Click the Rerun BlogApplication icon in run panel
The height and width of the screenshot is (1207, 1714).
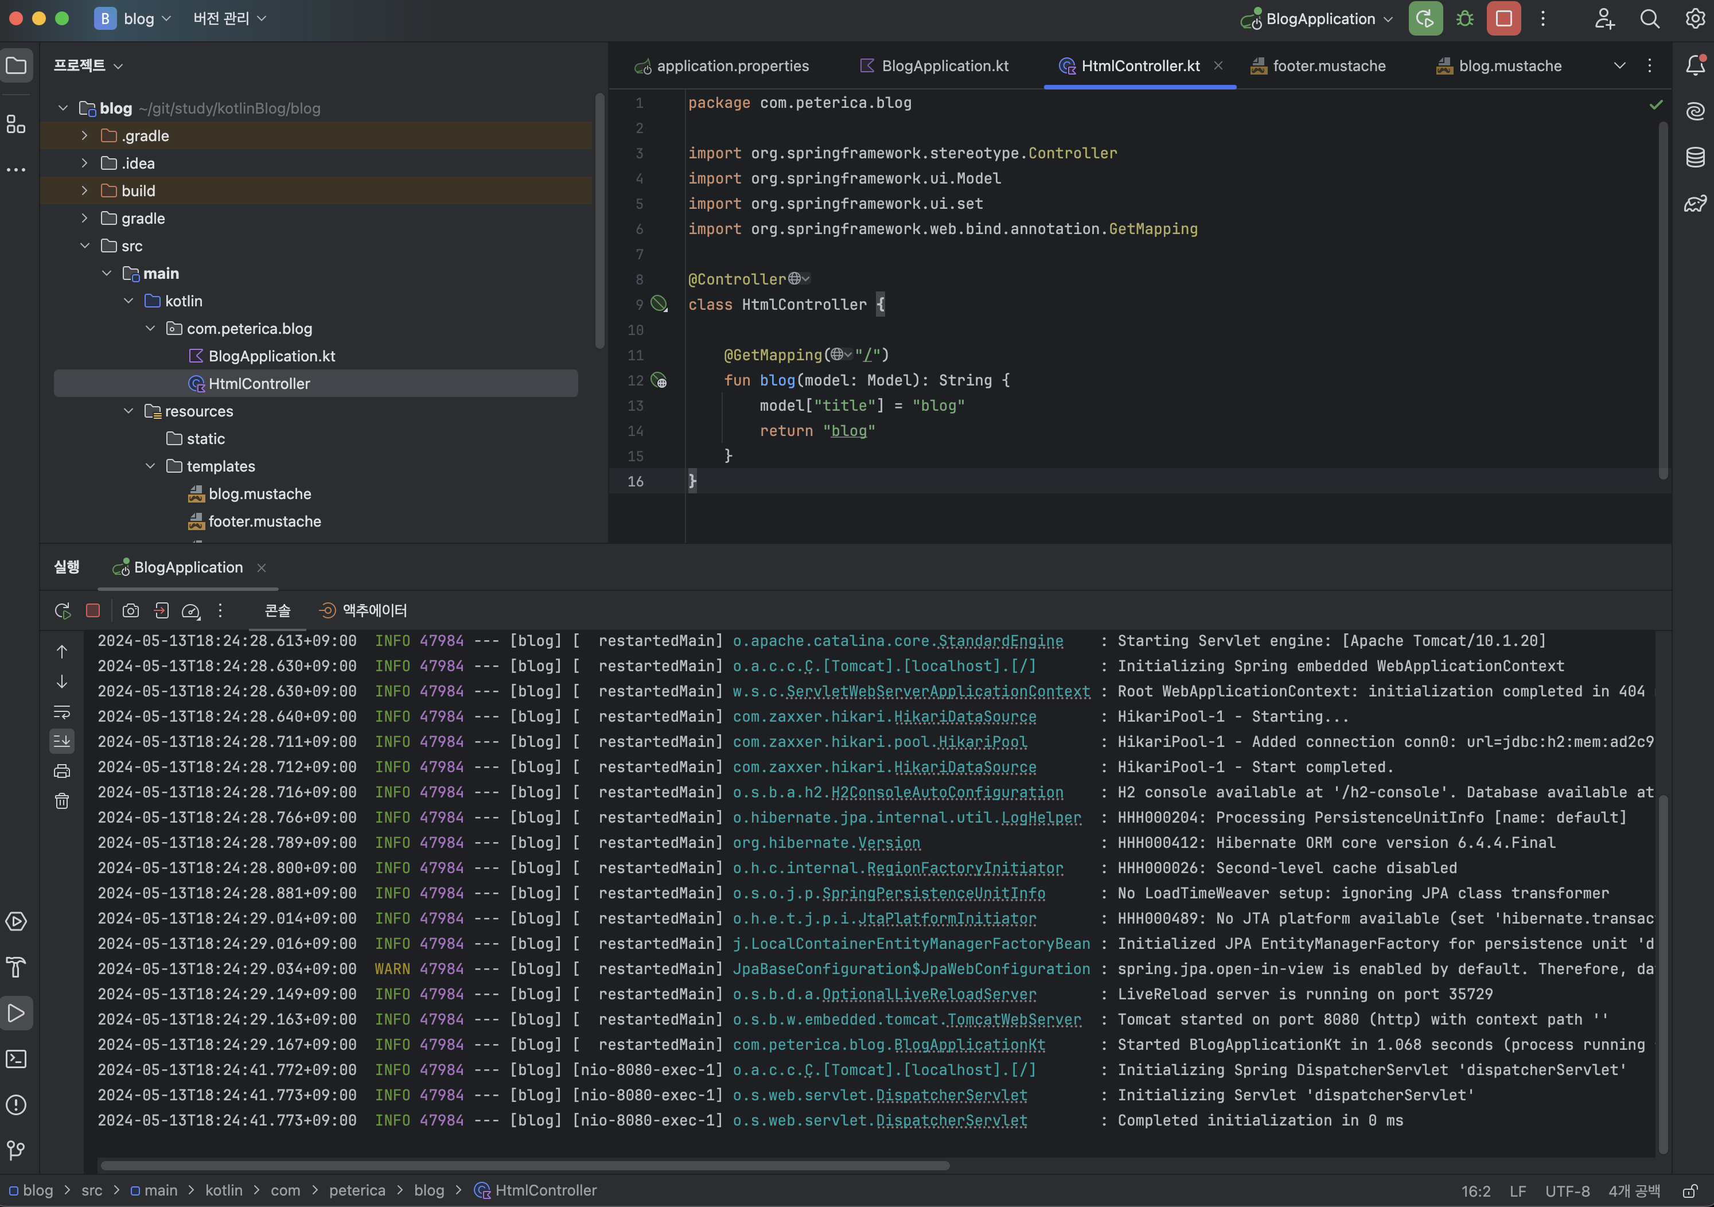click(63, 610)
